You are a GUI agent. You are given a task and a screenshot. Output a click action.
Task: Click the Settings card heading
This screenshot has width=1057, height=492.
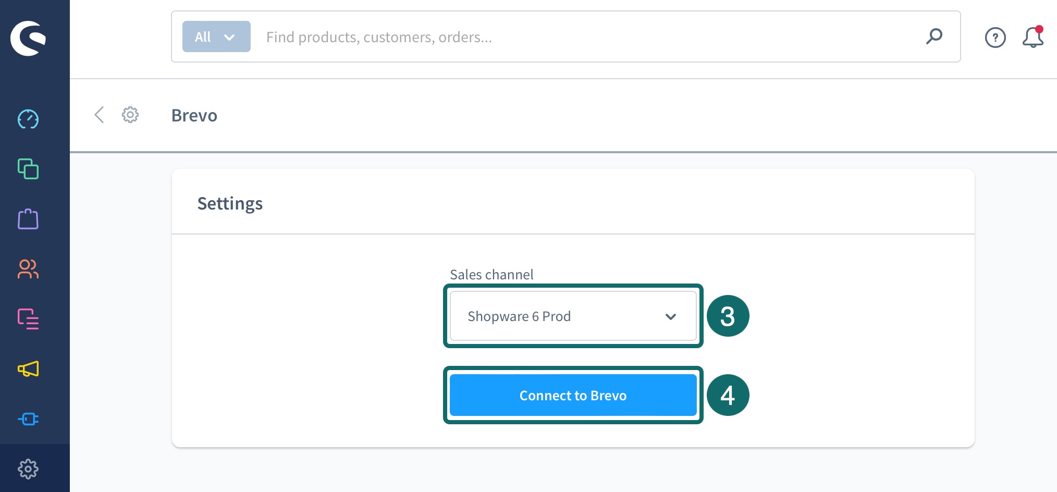230,203
